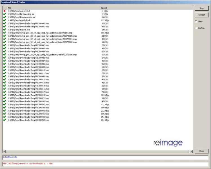The image size is (211, 169).
Task: Click the green check beside REI00000.tmp
Action: tap(5, 23)
